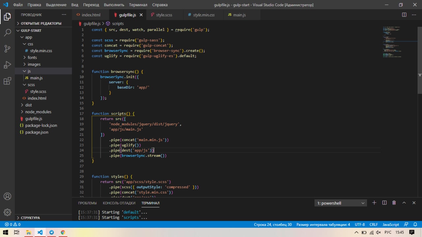Open the Вид menu
This screenshot has width=422, height=237.
point(75,5)
